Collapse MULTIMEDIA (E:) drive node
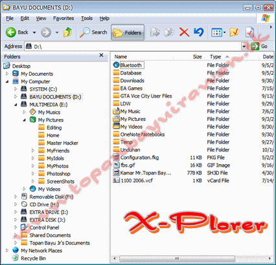Screen dimensions: 276x265 click(x=16, y=105)
